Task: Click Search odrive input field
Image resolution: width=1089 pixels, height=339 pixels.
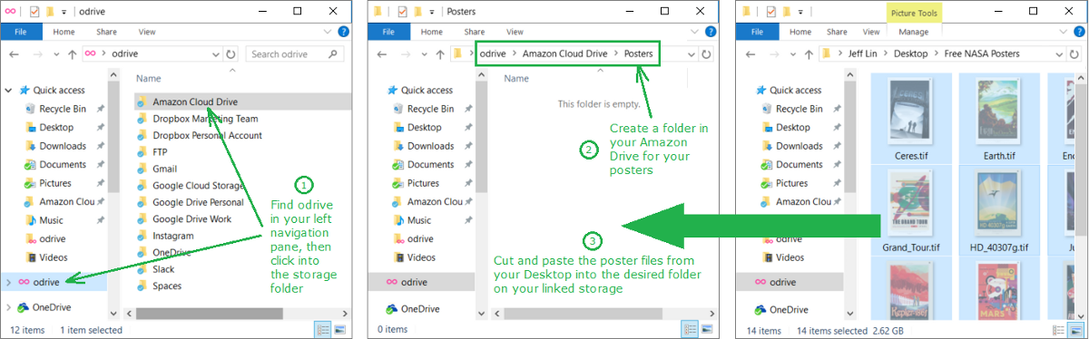Action: (296, 54)
